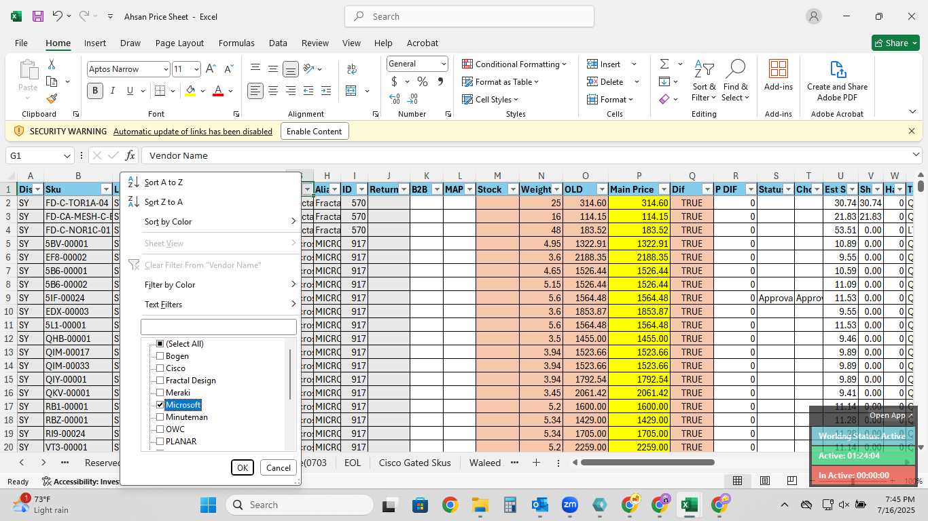Open Sort & Filter menu
The height and width of the screenshot is (521, 928).
704,81
